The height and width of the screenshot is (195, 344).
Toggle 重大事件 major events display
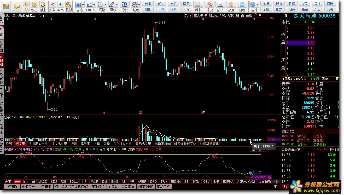tap(200, 15)
